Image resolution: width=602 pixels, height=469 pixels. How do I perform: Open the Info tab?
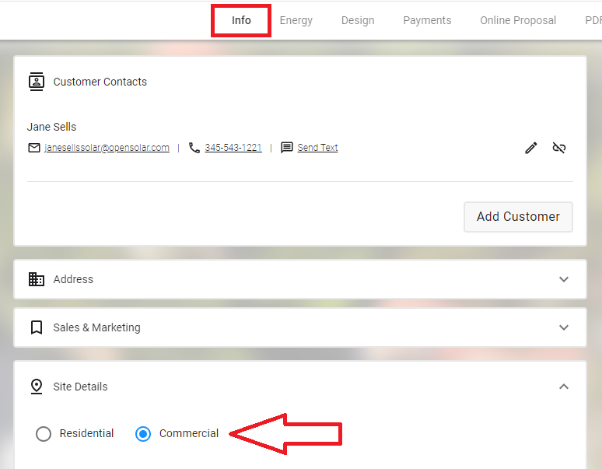tap(241, 20)
